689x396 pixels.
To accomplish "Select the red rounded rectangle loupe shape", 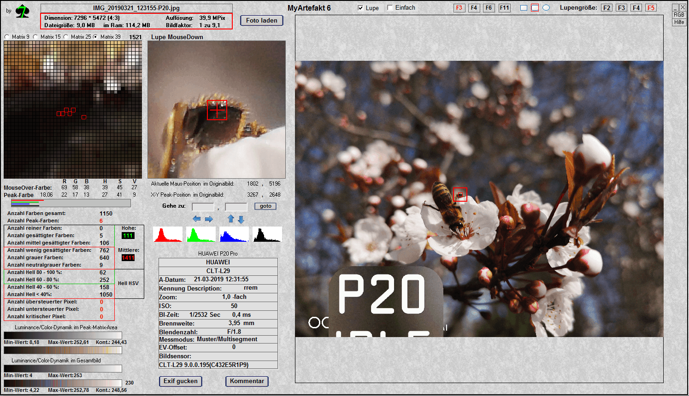I will point(535,8).
